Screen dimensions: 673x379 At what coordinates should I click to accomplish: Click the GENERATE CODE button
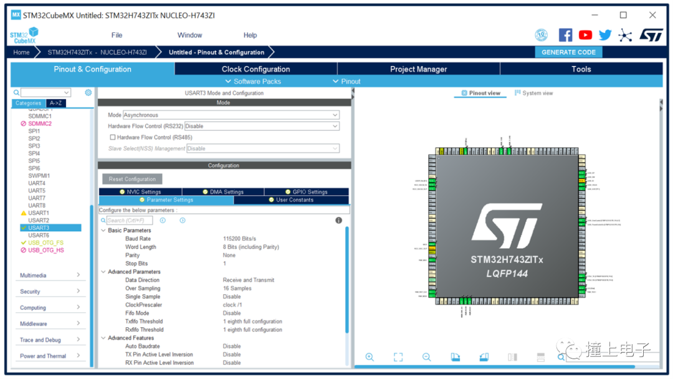point(568,52)
